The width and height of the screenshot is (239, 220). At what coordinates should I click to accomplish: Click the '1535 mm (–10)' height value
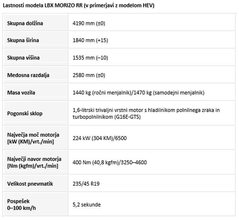click(90, 58)
